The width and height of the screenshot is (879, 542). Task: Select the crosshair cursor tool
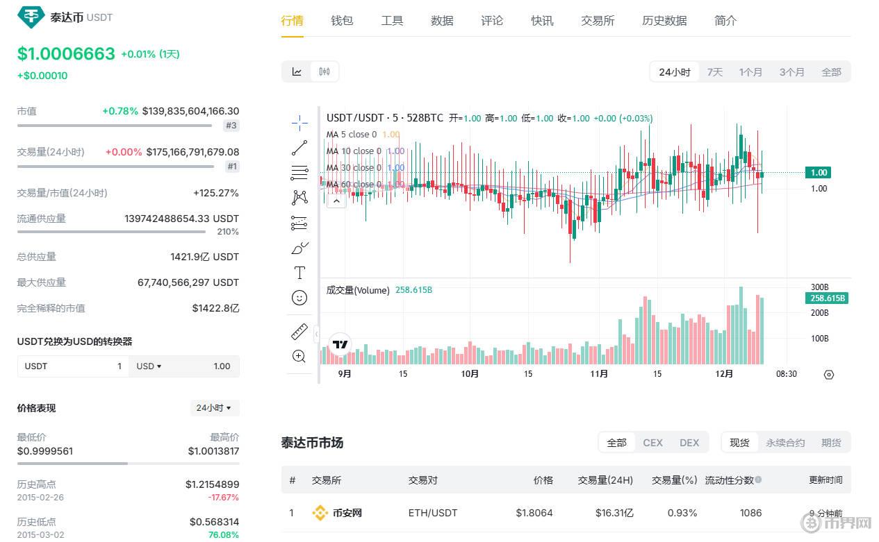[x=299, y=123]
